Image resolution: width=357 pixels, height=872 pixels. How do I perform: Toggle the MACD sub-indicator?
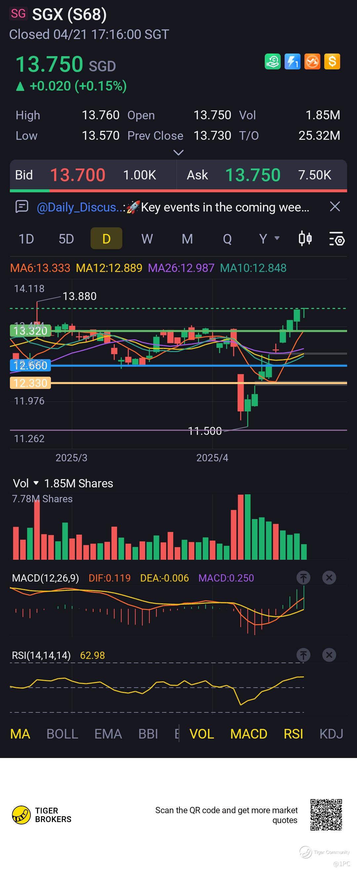[x=249, y=734]
